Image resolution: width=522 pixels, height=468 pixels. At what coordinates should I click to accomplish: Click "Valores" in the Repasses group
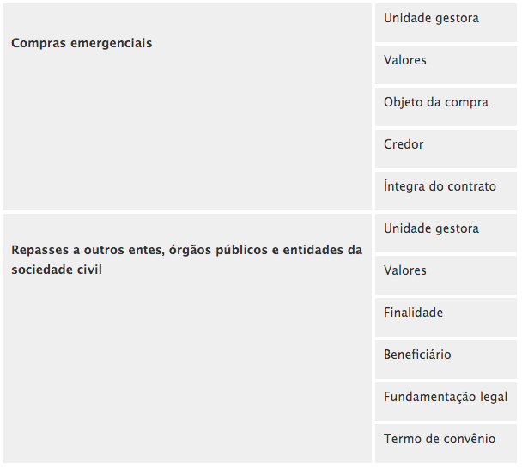click(405, 270)
